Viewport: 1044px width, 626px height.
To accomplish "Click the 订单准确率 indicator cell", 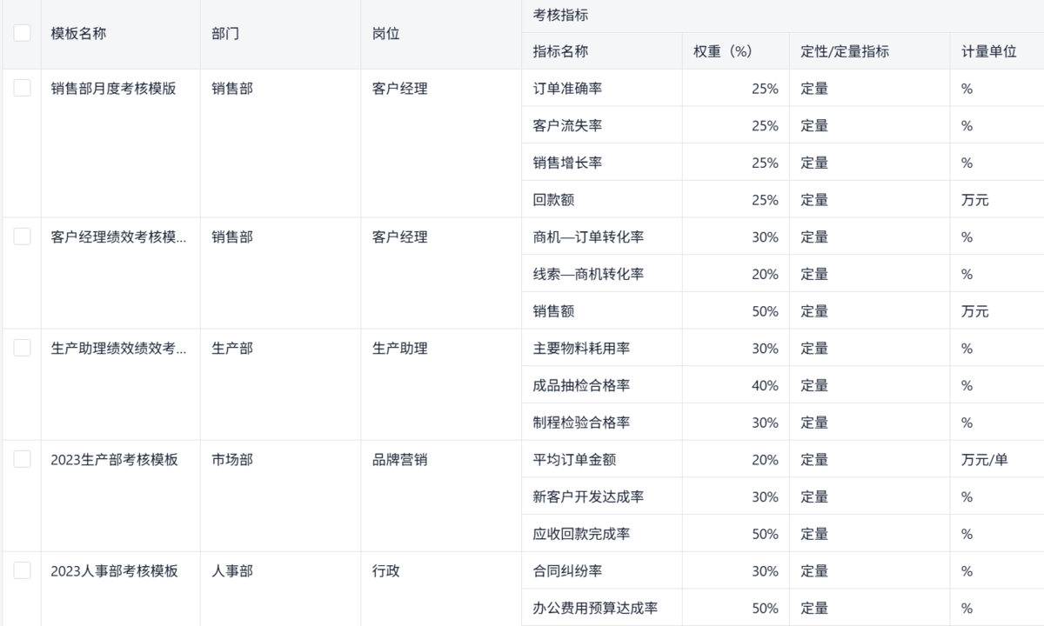I will (x=567, y=89).
